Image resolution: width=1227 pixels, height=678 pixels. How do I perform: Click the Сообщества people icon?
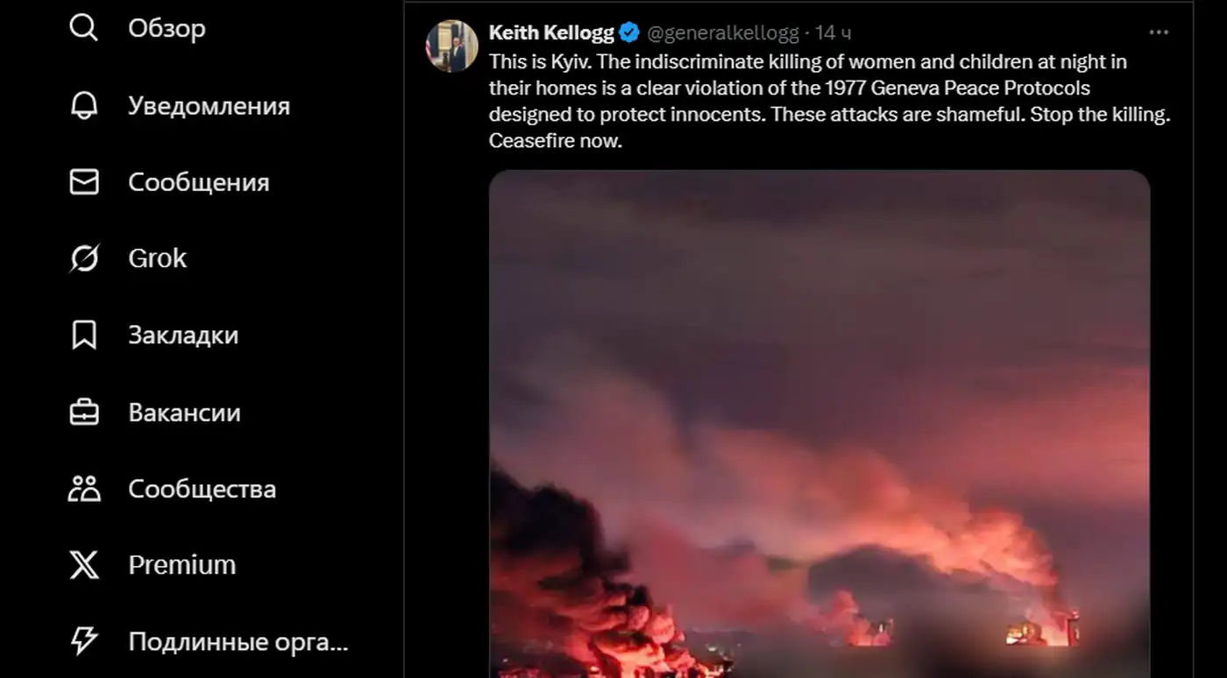84,489
